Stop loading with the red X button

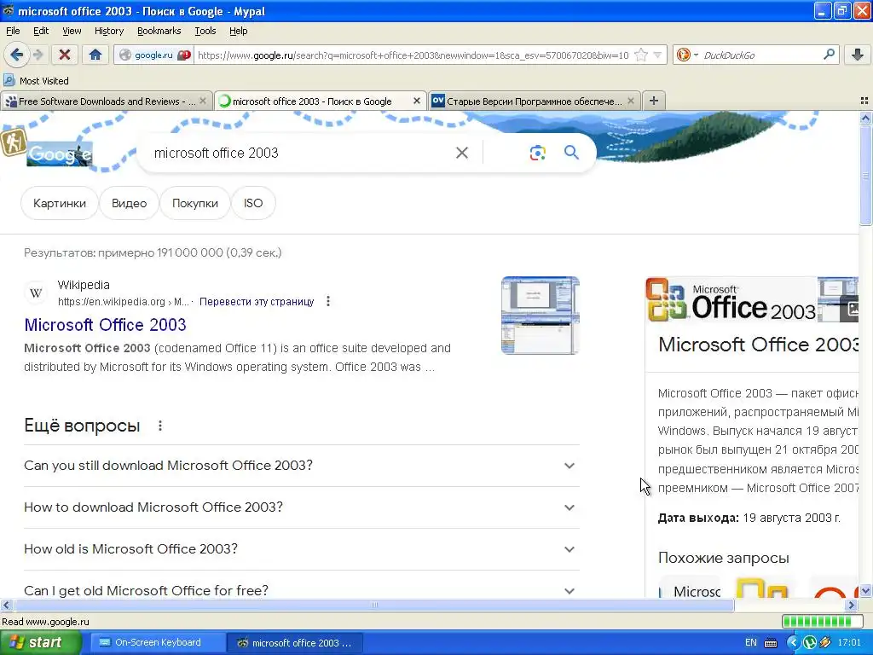[65, 55]
